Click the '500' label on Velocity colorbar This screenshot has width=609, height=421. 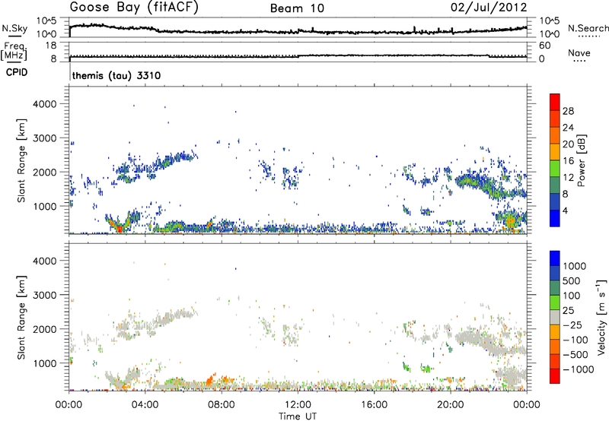[x=572, y=281]
